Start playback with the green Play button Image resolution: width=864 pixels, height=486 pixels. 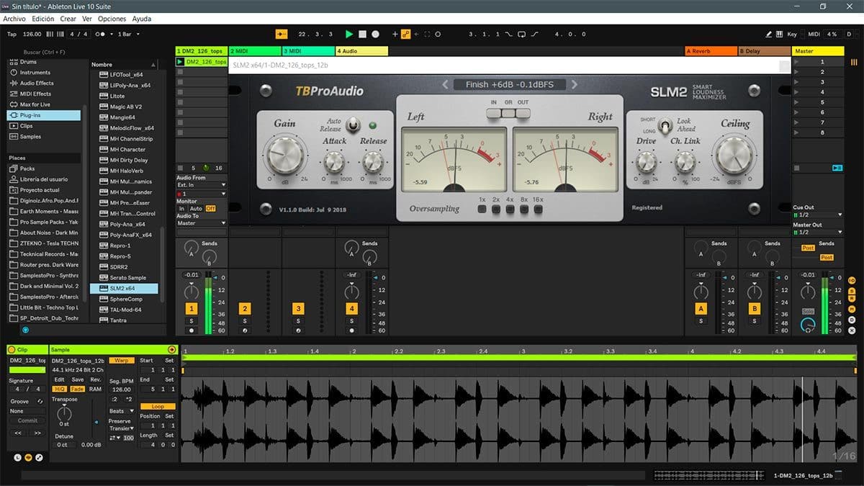point(349,34)
